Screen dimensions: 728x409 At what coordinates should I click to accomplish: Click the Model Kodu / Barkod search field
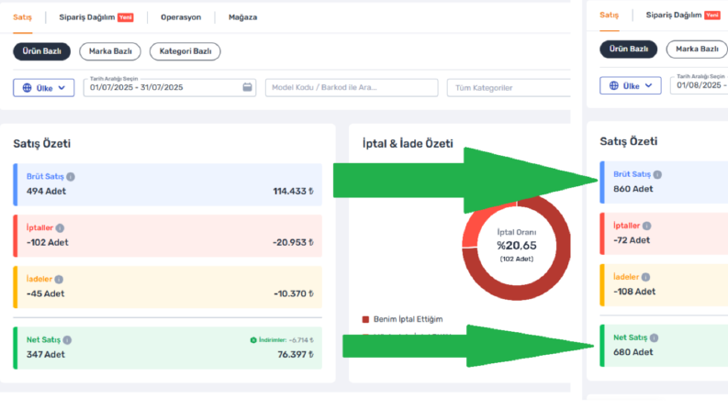click(352, 88)
